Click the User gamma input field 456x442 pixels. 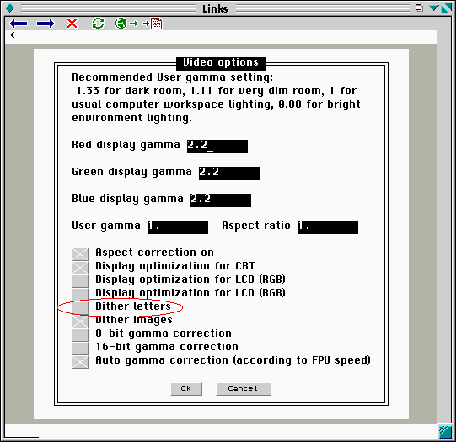[x=178, y=226]
